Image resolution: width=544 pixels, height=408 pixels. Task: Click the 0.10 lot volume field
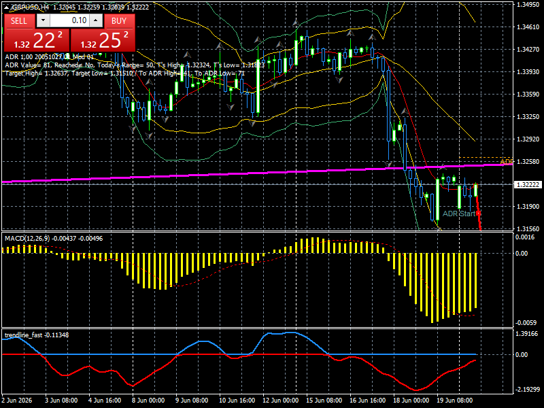tap(69, 21)
